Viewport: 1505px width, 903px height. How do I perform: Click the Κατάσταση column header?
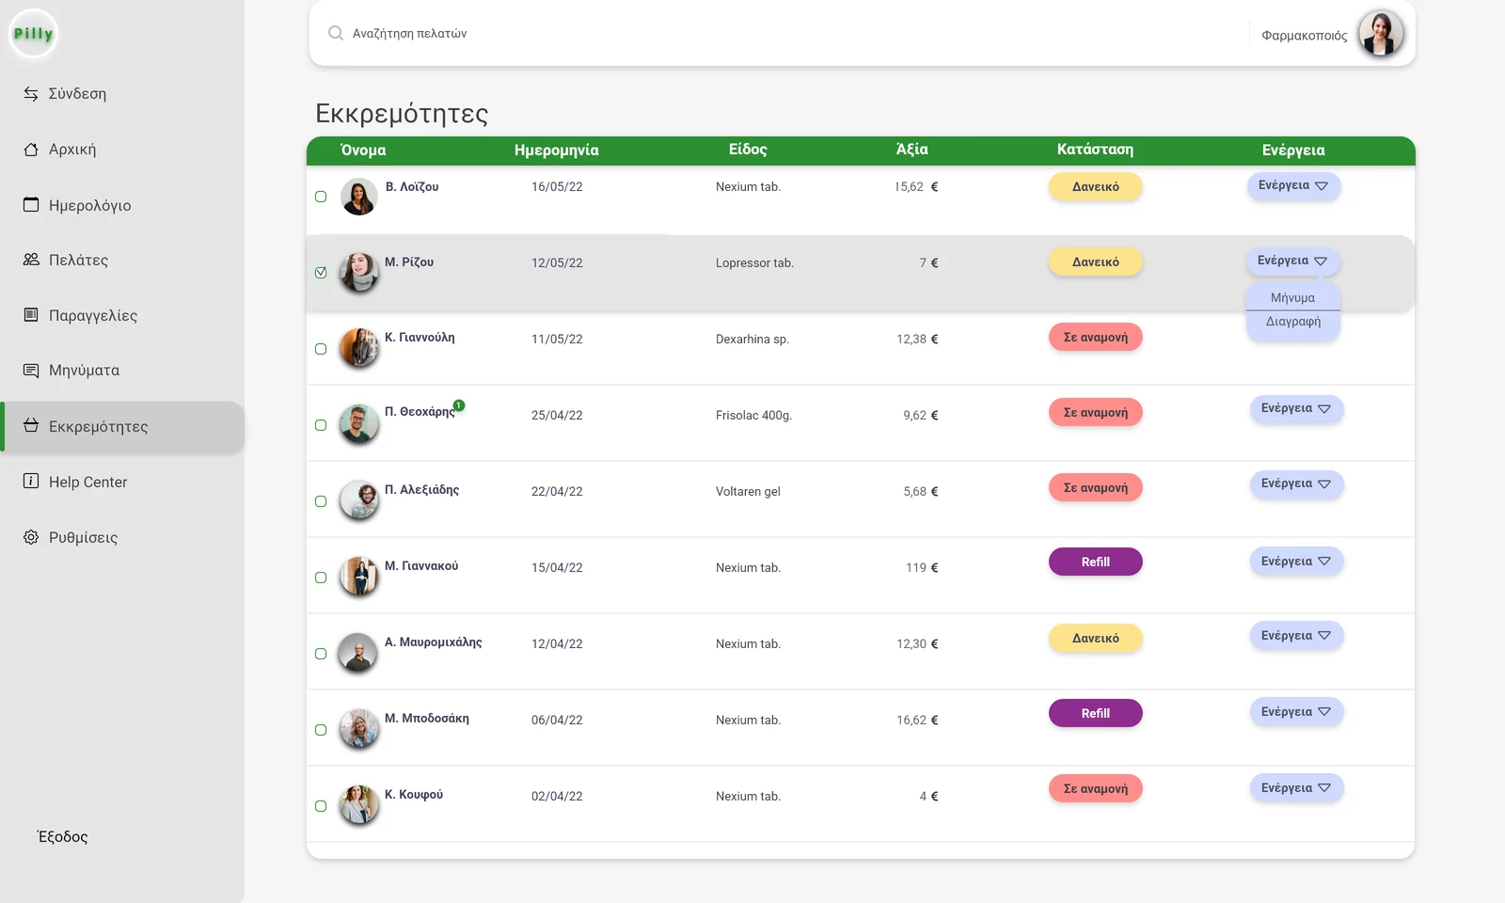click(x=1095, y=150)
